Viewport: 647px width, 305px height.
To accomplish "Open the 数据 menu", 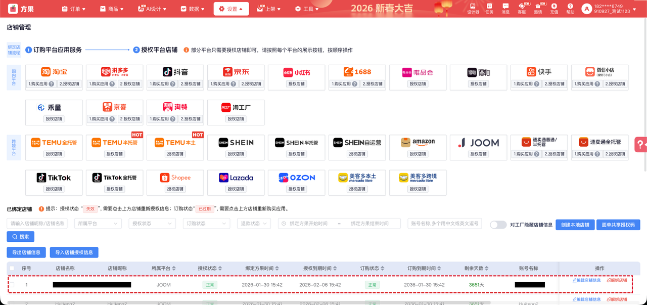I will pyautogui.click(x=192, y=9).
